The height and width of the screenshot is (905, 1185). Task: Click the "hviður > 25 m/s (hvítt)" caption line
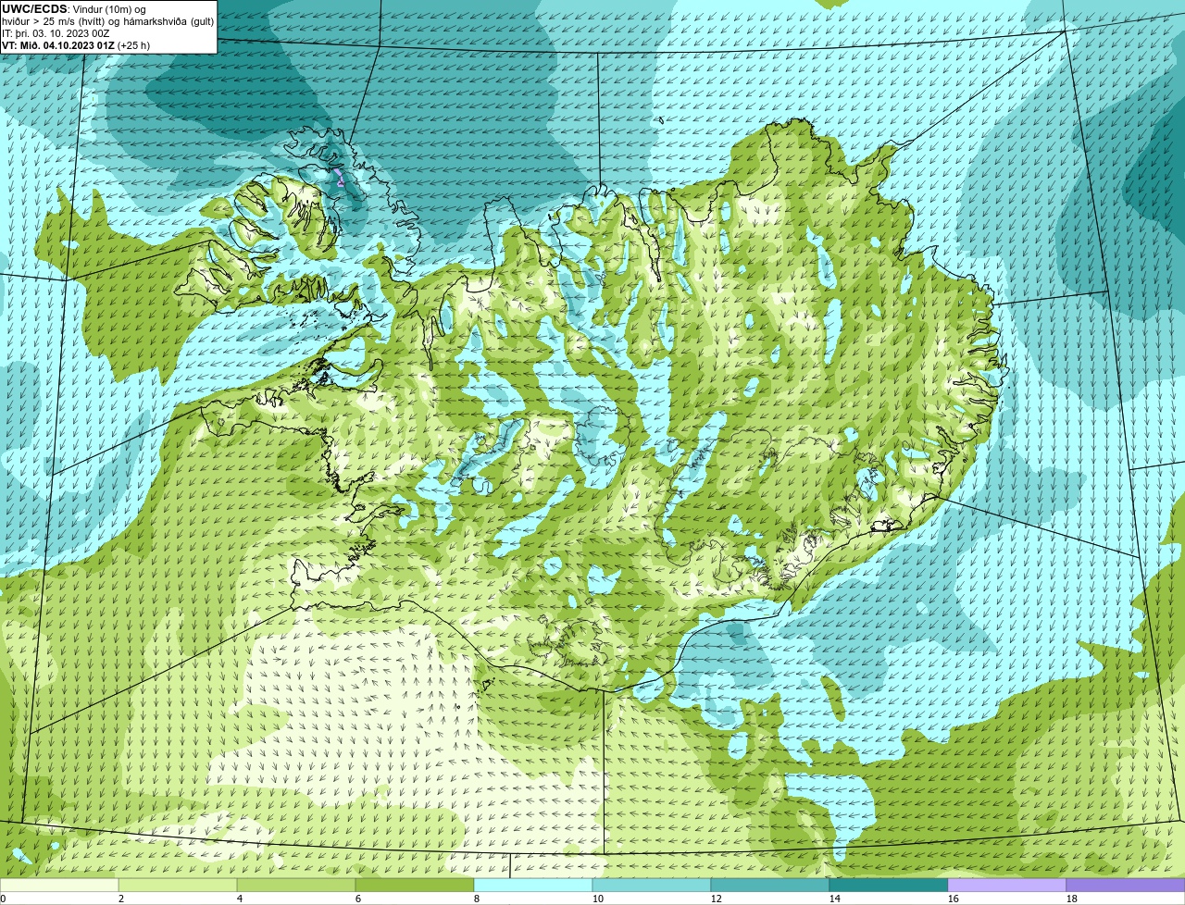point(108,20)
